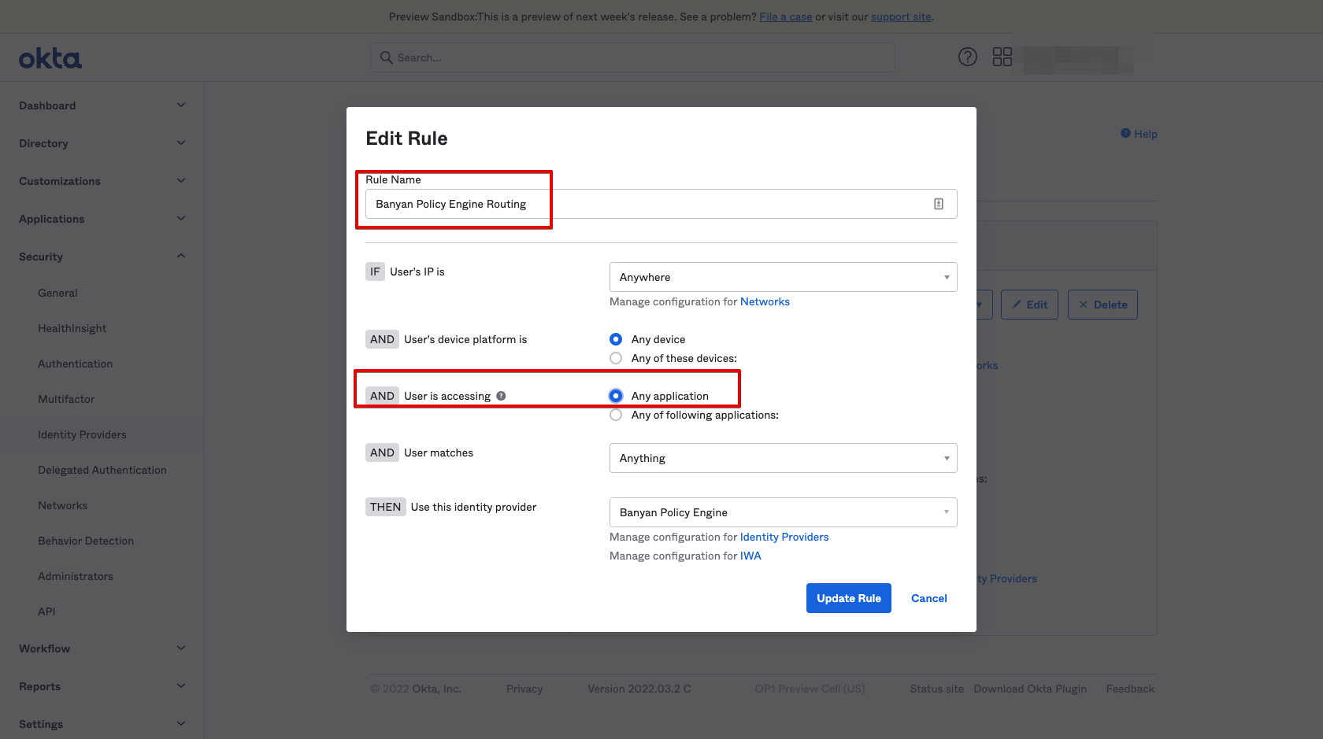Screen dimensions: 1323x739
Task: Choose Any of following applications radio
Action: (616, 415)
